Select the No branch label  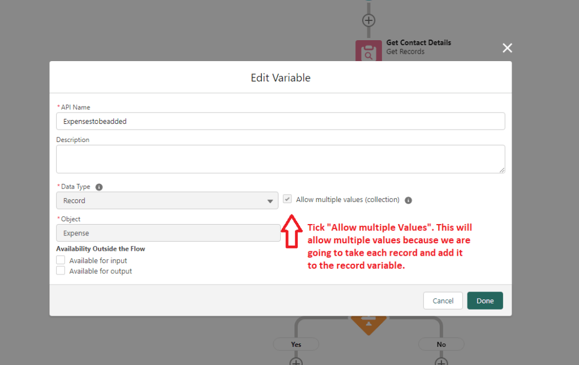click(x=441, y=344)
